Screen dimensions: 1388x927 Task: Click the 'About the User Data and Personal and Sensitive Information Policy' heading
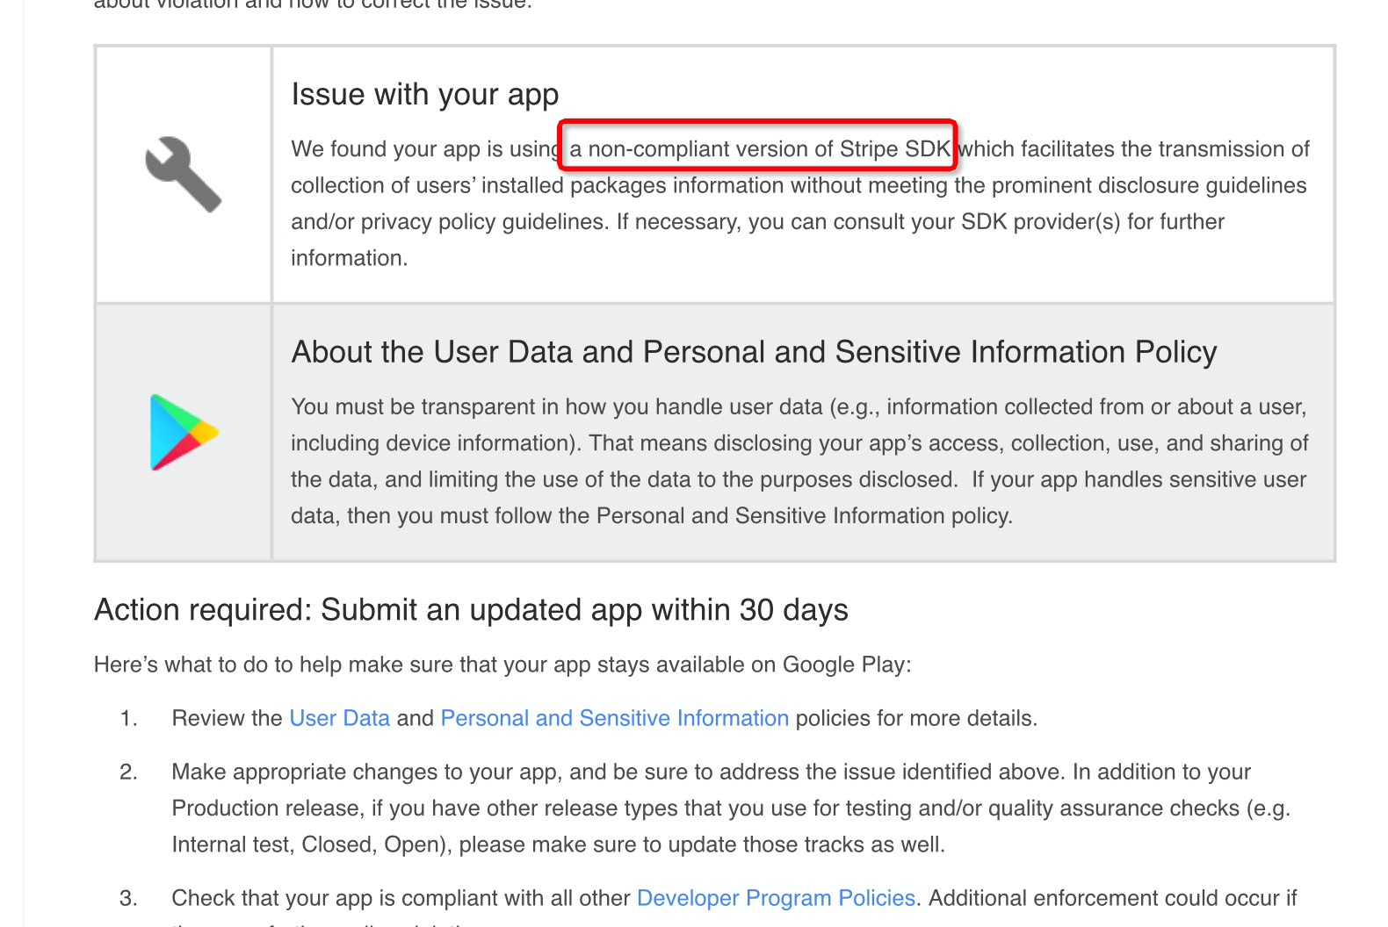click(x=754, y=352)
